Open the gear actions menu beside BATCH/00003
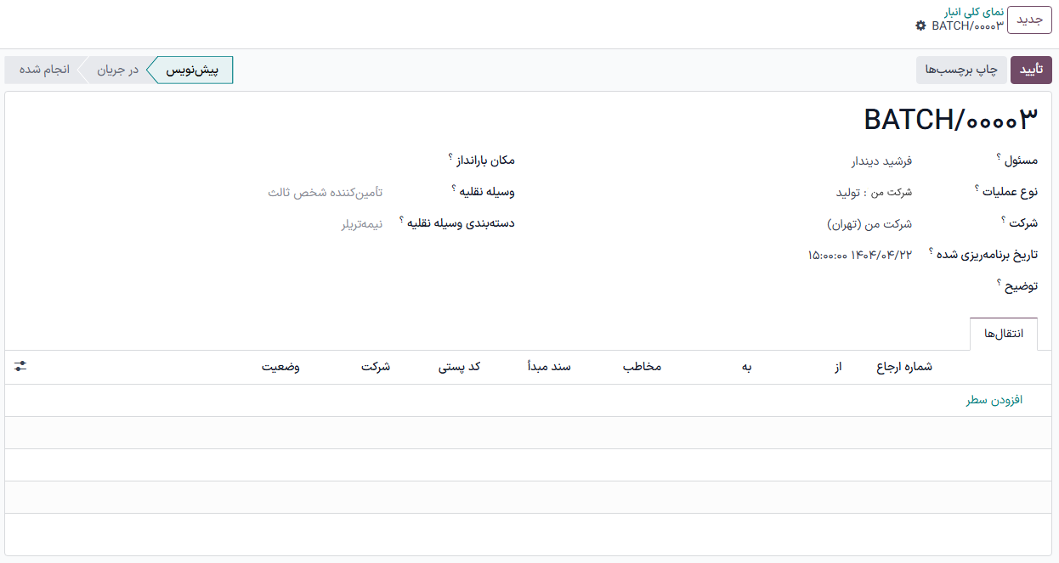Image resolution: width=1059 pixels, height=563 pixels. 921,26
